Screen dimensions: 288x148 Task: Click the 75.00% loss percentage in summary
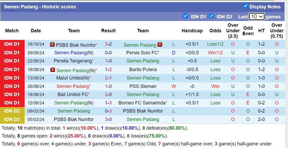pyautogui.click(x=157, y=136)
